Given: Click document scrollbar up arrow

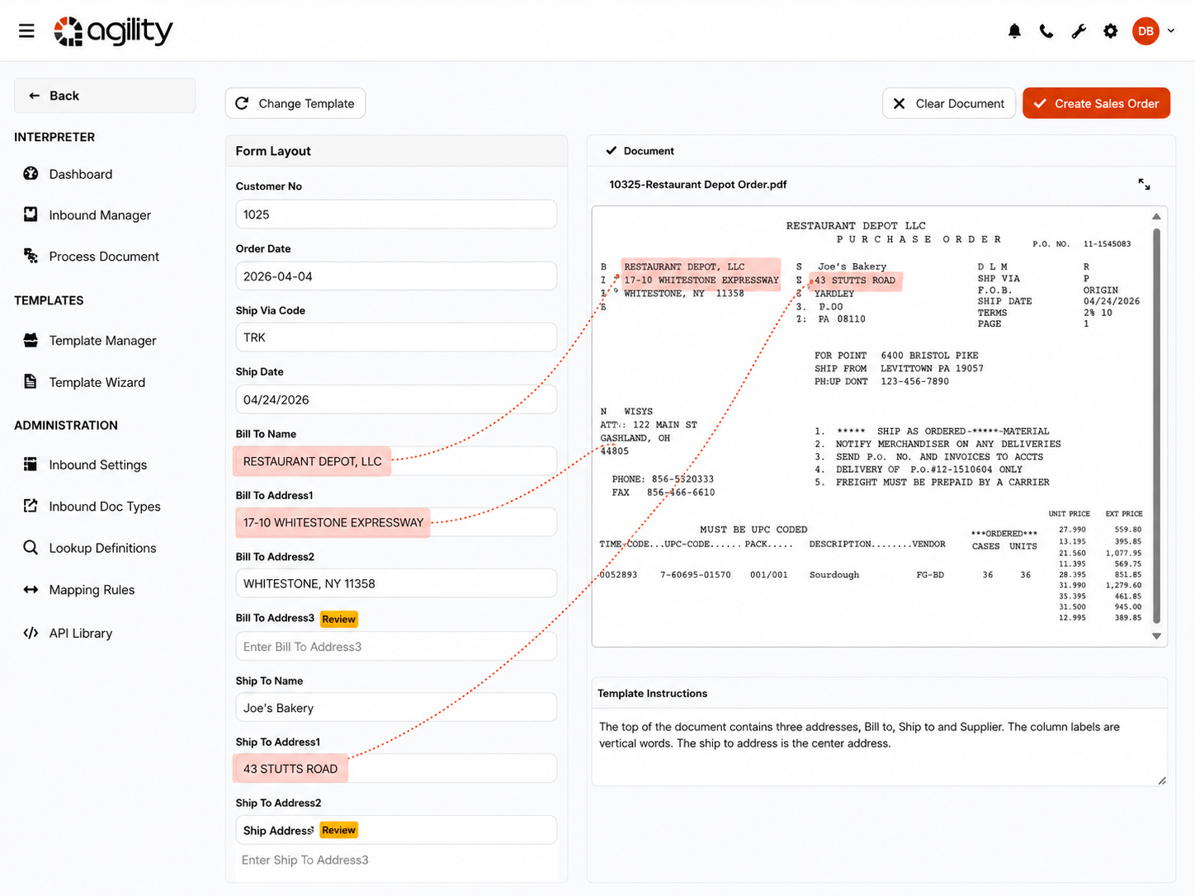Looking at the screenshot, I should click(x=1156, y=216).
